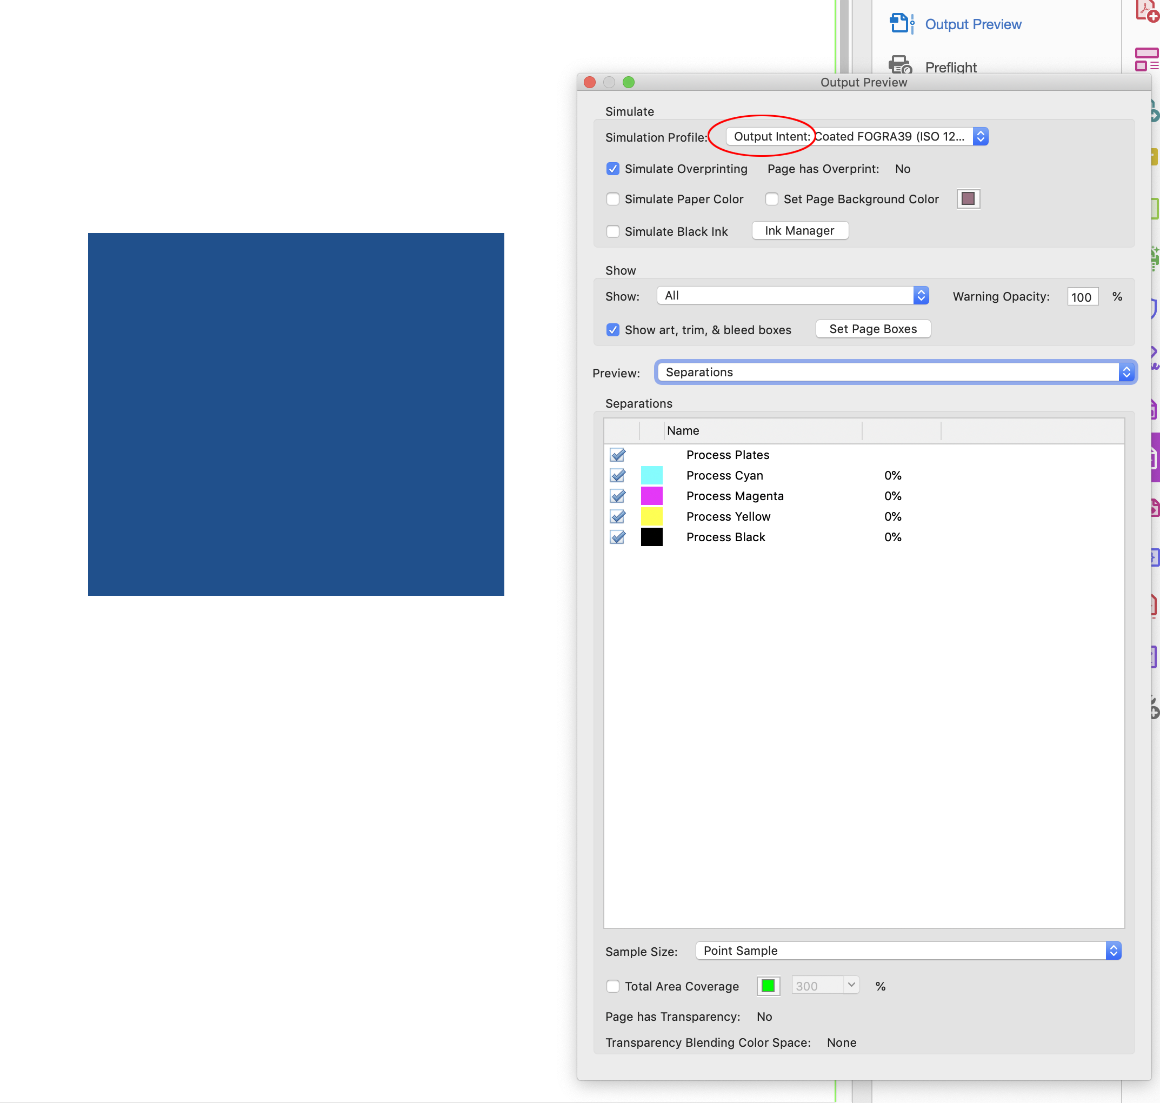
Task: Edit the Warning Opacity value field
Action: pyautogui.click(x=1082, y=297)
